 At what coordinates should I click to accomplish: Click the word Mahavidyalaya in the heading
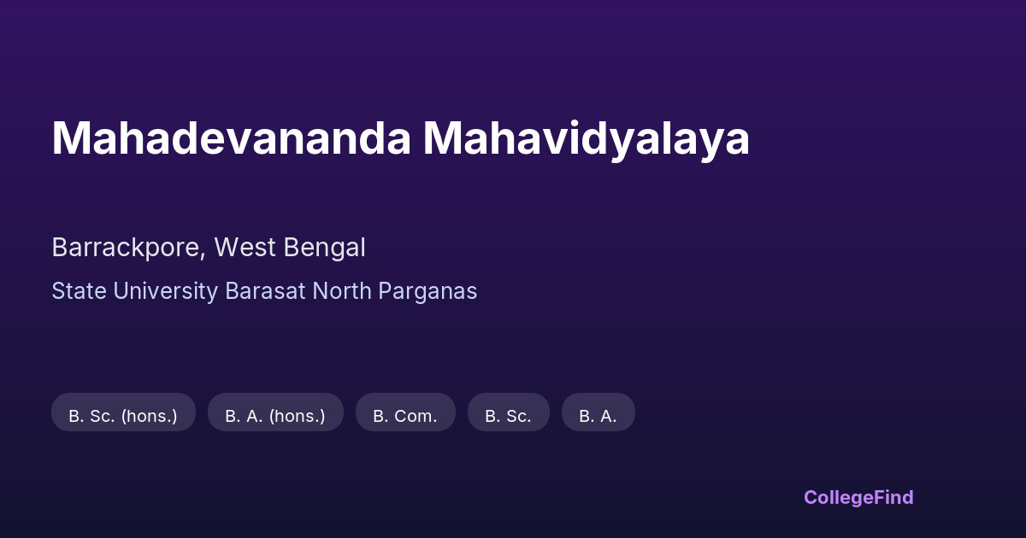(586, 138)
